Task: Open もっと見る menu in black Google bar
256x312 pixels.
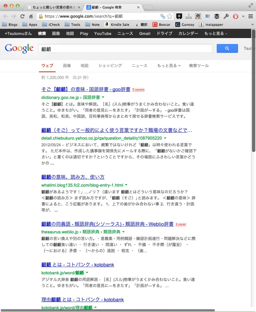Action: [x=216, y=34]
